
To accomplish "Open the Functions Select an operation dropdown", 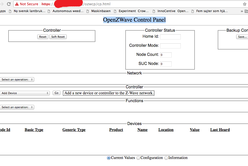I will coord(17,107).
